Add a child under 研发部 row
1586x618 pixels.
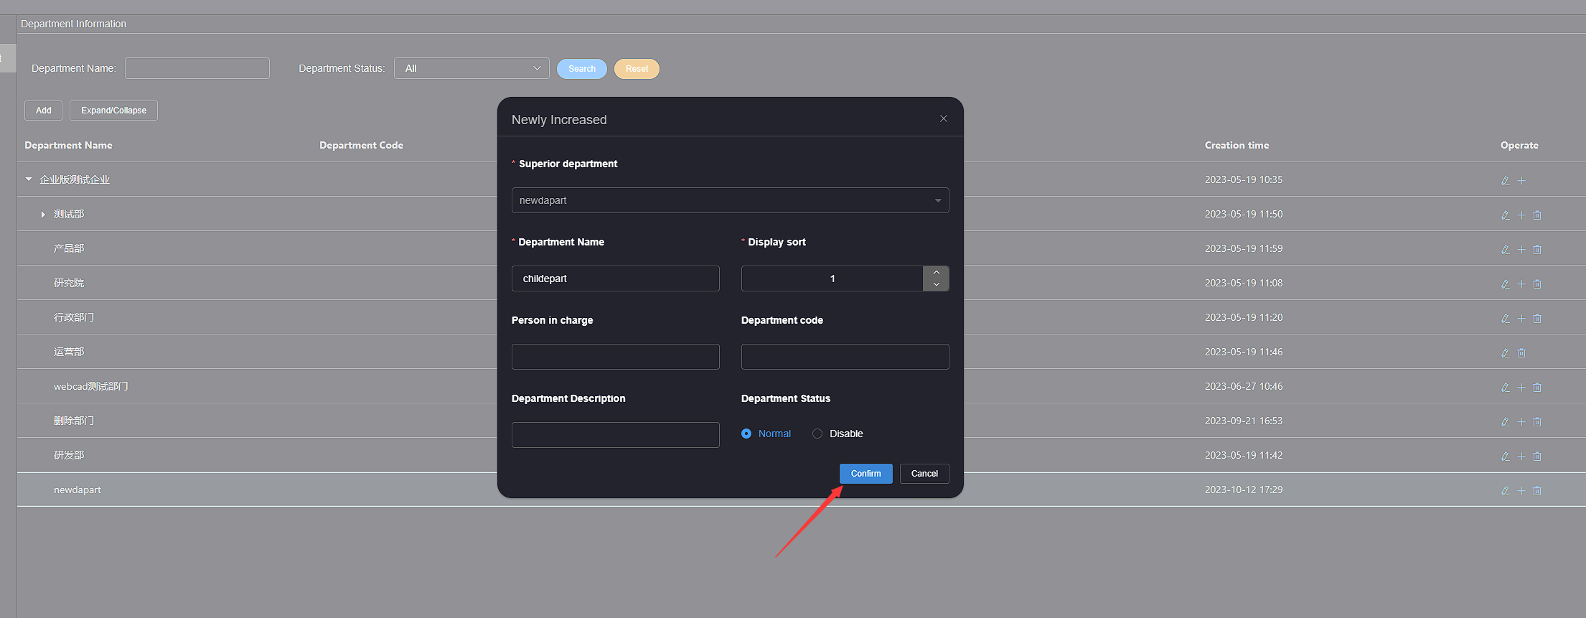pyautogui.click(x=1521, y=457)
